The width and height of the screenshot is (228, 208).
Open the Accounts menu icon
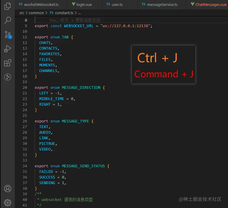[x=8, y=189]
